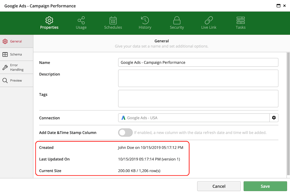The image size is (290, 194).
Task: Select the Schema table icon
Action: [5, 54]
